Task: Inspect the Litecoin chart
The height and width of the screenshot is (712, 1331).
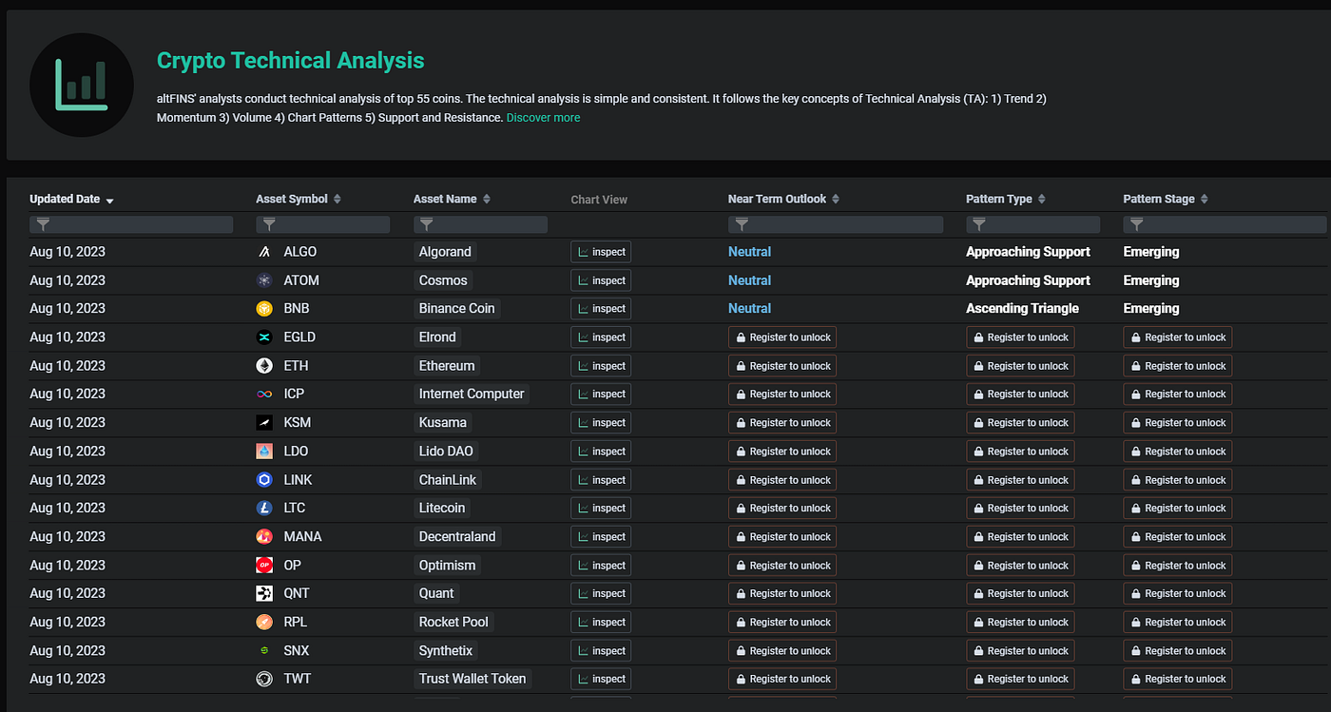Action: pyautogui.click(x=601, y=509)
